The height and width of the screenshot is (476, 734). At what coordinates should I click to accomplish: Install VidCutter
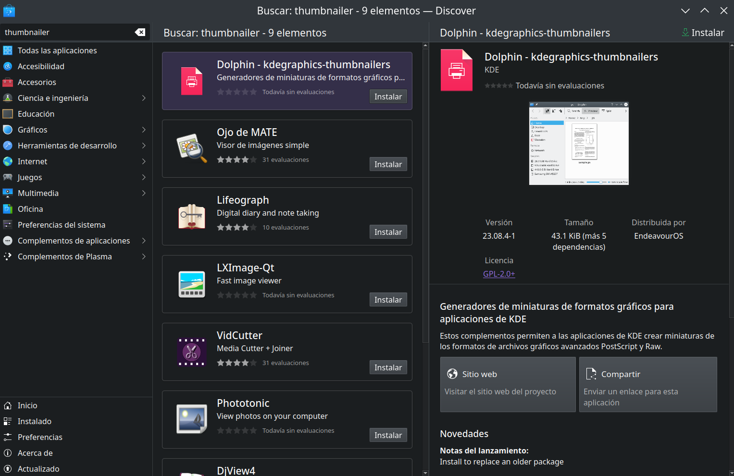tap(388, 367)
